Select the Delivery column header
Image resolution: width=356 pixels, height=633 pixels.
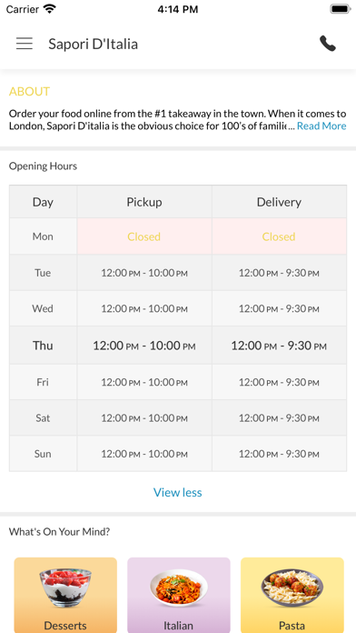tap(279, 202)
